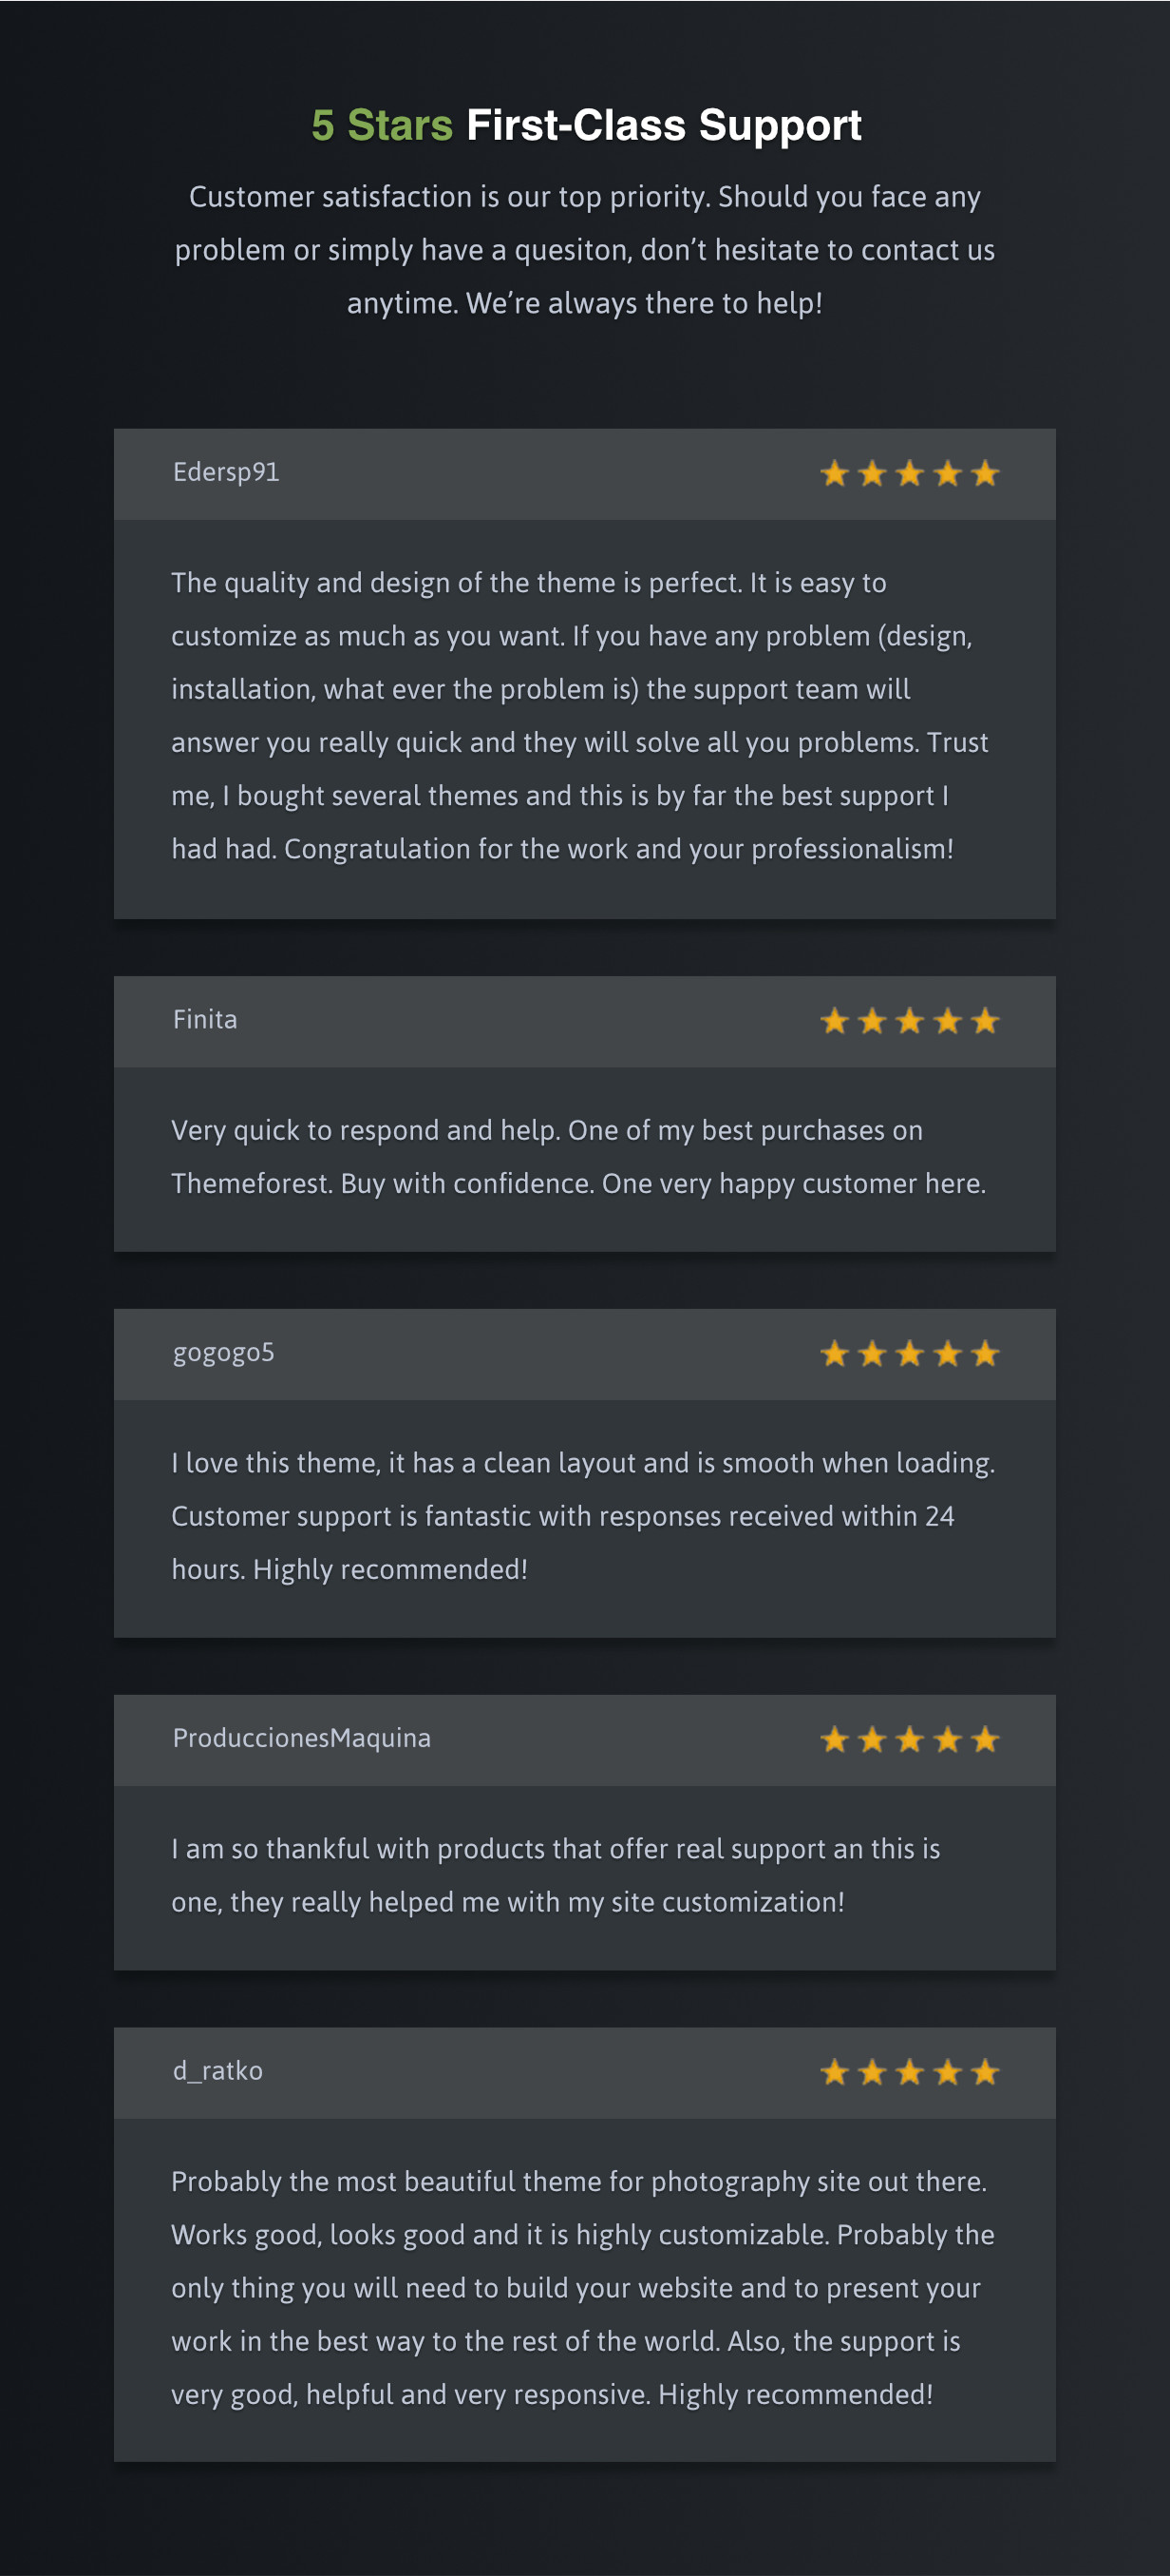Click the middle star in ProduccionesMaquina's rating
1170x2576 pixels.
coord(909,1740)
